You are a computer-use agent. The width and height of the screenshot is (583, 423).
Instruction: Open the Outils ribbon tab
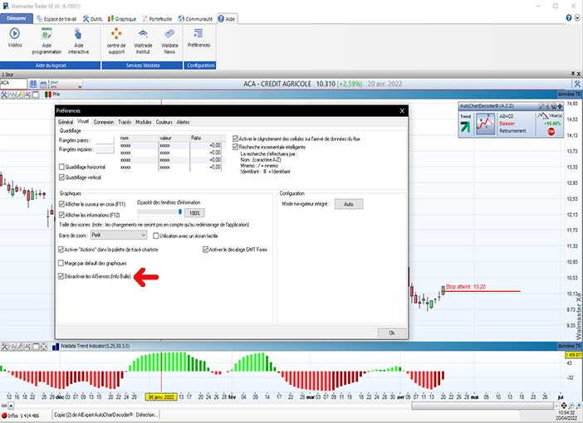pyautogui.click(x=92, y=18)
